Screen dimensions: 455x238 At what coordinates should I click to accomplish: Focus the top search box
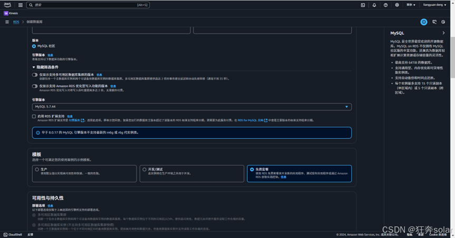(x=88, y=5)
